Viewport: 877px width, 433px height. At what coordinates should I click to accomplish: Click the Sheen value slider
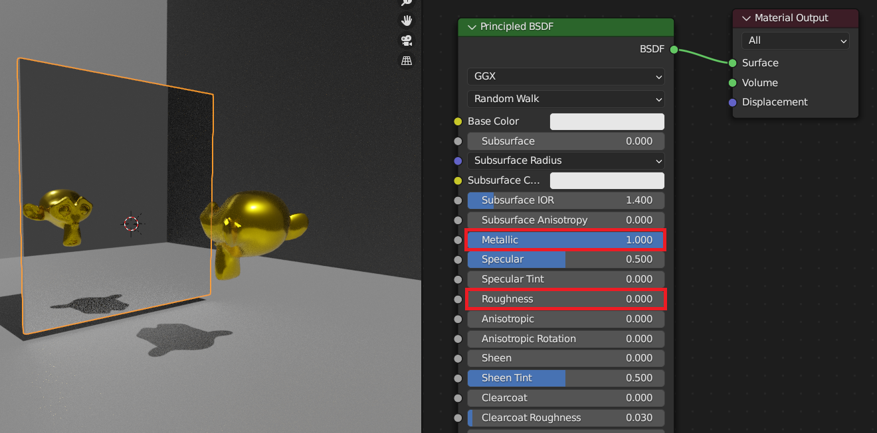pyautogui.click(x=565, y=358)
